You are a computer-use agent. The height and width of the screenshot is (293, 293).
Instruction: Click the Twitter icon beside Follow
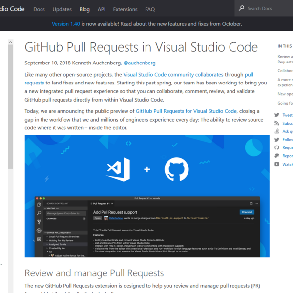coord(277,140)
